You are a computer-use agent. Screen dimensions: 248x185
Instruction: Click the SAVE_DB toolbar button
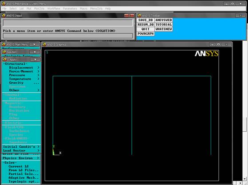[146, 20]
